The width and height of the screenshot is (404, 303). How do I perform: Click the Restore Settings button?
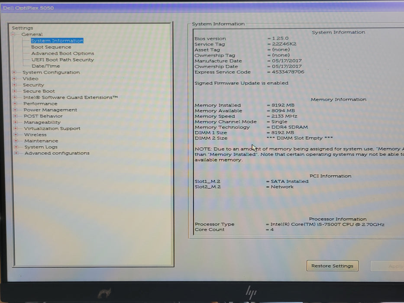(333, 266)
